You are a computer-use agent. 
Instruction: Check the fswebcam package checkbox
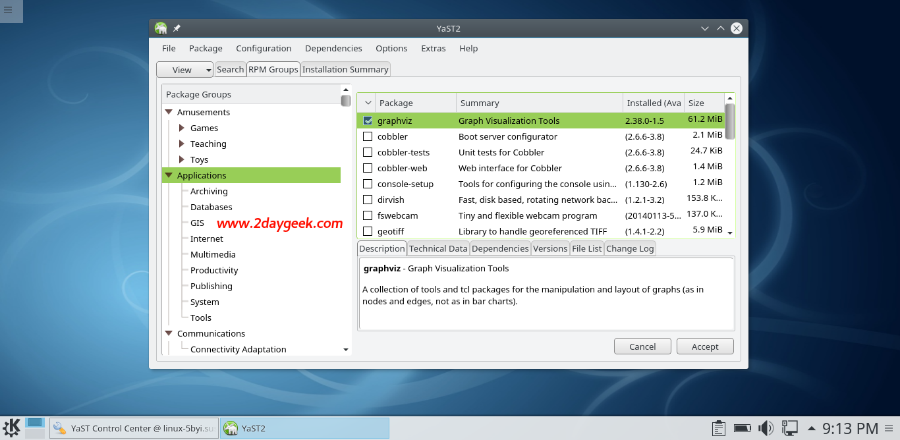[x=368, y=215]
